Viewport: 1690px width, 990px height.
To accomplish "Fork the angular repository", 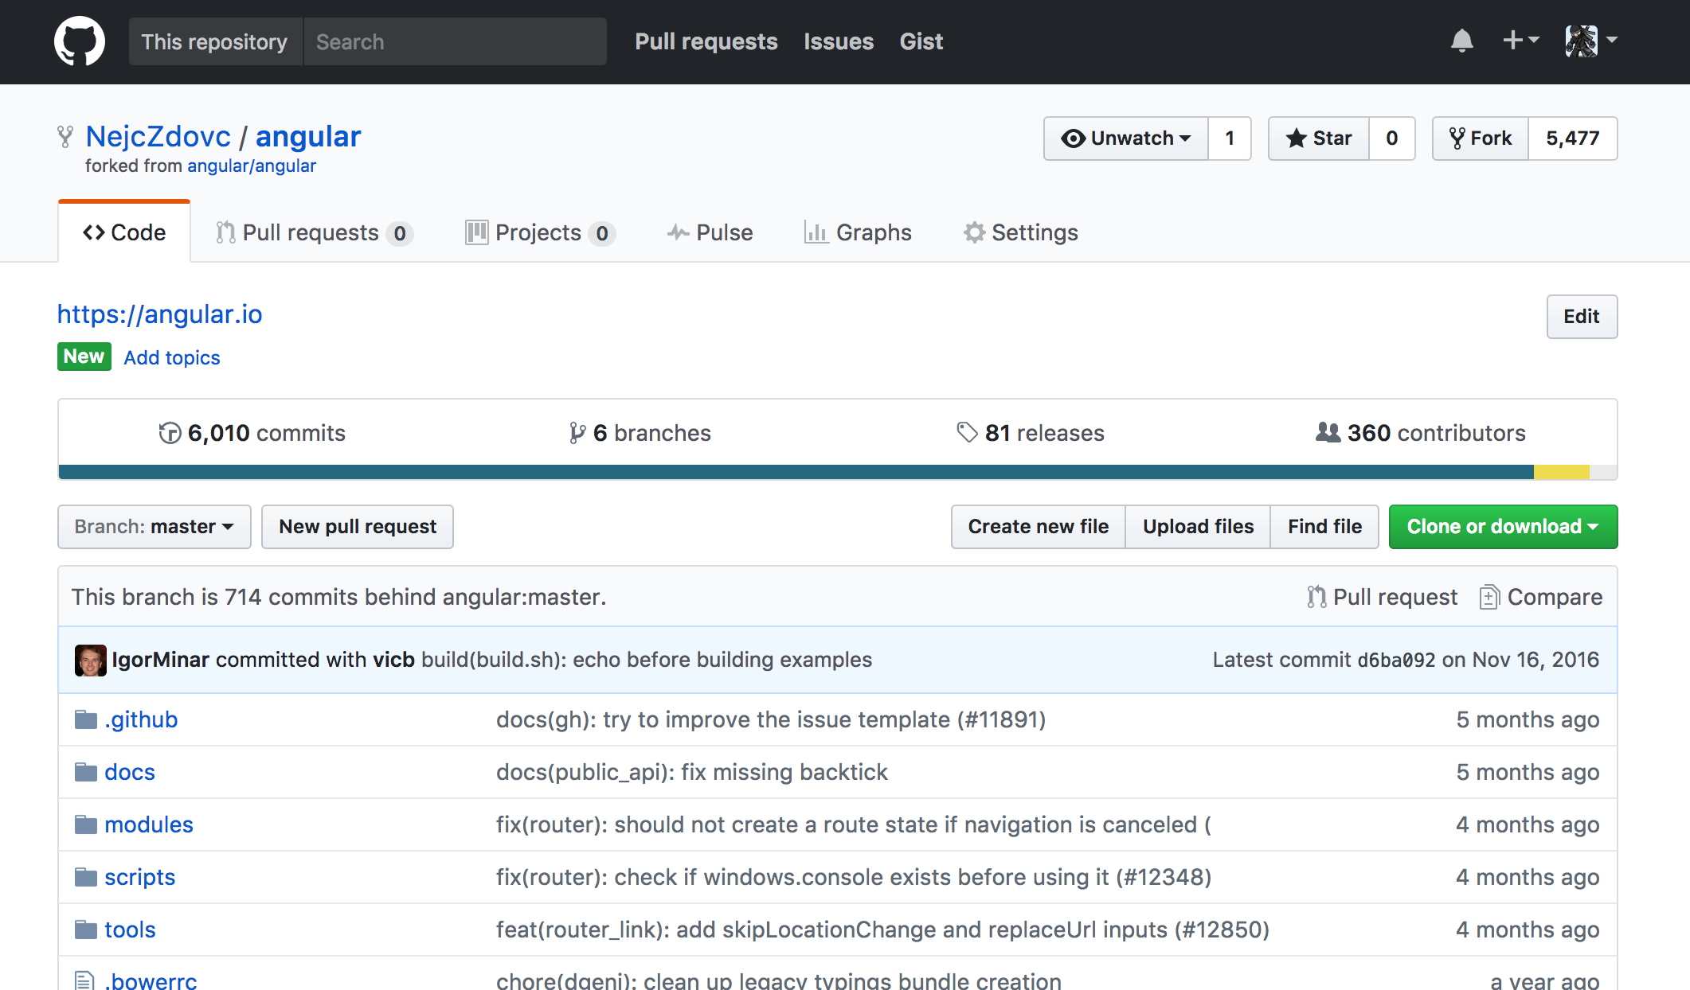I will [x=1481, y=138].
